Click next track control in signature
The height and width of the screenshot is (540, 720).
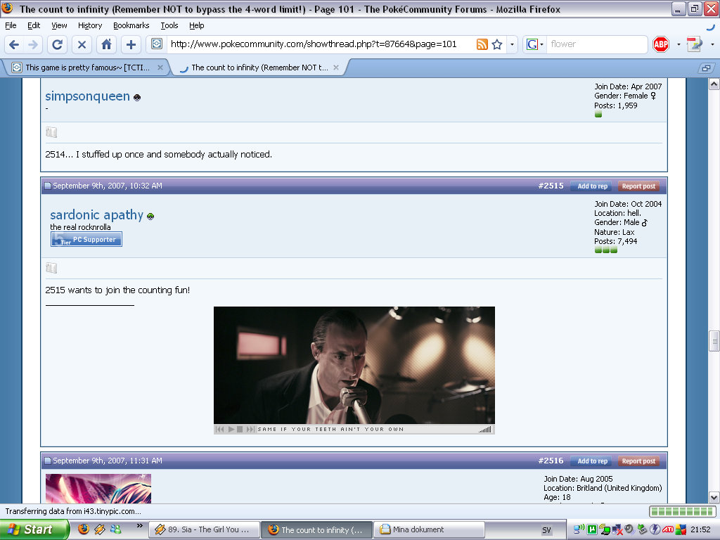pyautogui.click(x=250, y=430)
